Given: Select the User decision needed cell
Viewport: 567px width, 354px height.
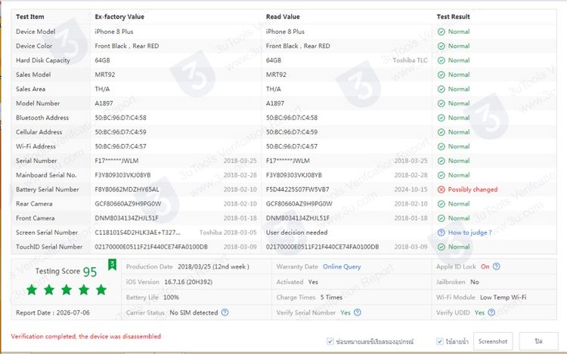Looking at the screenshot, I should point(297,232).
